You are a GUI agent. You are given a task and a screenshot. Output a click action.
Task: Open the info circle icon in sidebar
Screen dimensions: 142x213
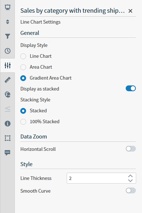coord(8,124)
